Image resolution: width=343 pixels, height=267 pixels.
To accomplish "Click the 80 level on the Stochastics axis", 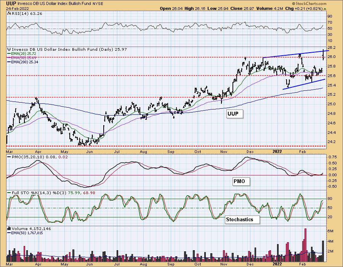I will tap(330, 199).
